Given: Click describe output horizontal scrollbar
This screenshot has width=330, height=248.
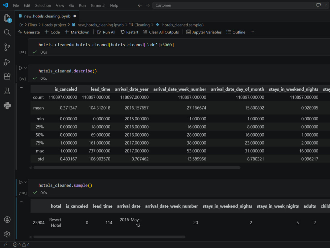Looking at the screenshot, I should tap(137, 168).
